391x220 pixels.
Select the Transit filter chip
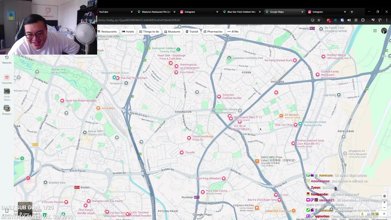(192, 31)
